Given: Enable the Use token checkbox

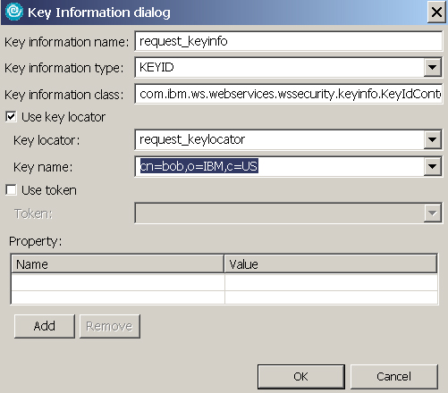Looking at the screenshot, I should [x=11, y=190].
